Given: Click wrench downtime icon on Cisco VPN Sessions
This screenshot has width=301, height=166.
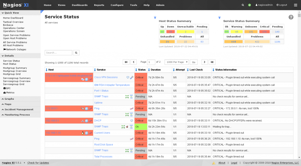Looking at the screenshot, I should click(132, 77).
